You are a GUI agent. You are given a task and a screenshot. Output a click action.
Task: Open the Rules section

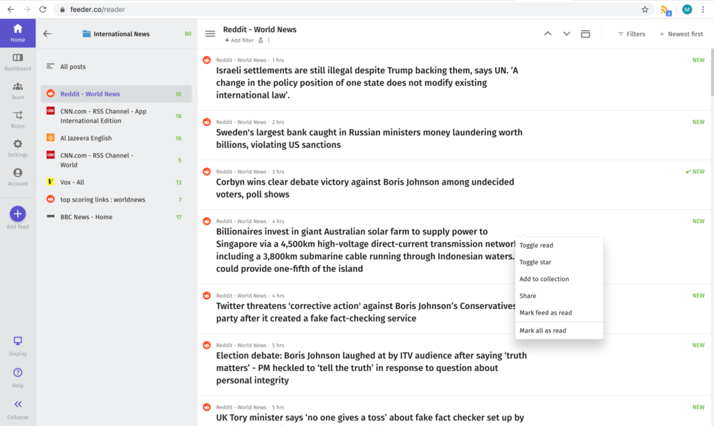17,119
